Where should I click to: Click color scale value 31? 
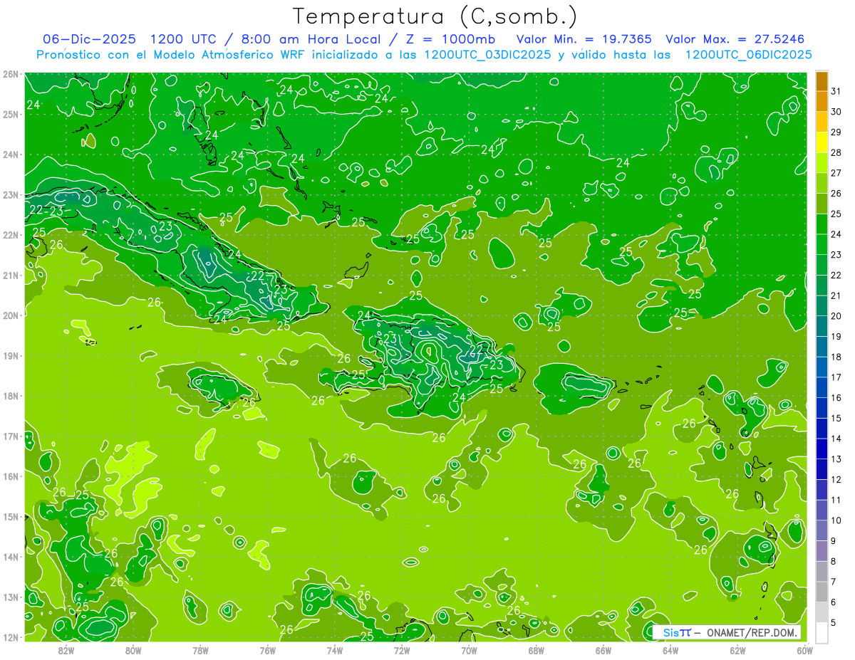[x=836, y=91]
